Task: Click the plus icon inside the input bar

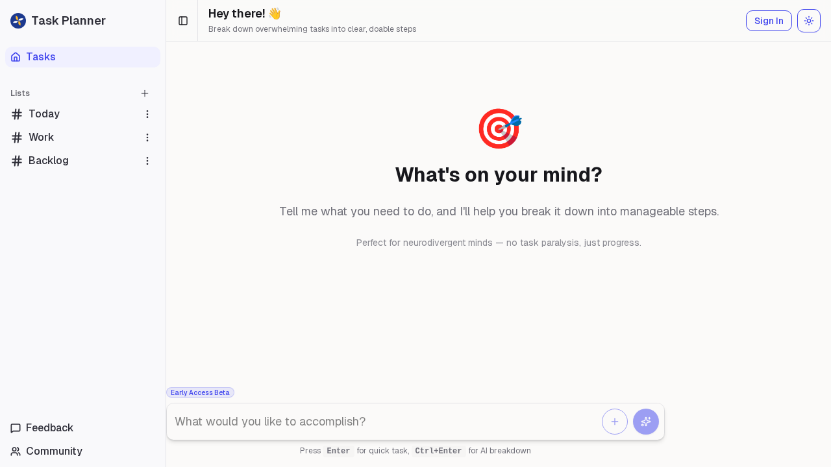Action: point(614,422)
